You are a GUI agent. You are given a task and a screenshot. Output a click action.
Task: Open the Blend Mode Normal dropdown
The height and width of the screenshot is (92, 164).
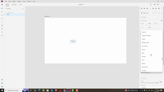click(151, 88)
